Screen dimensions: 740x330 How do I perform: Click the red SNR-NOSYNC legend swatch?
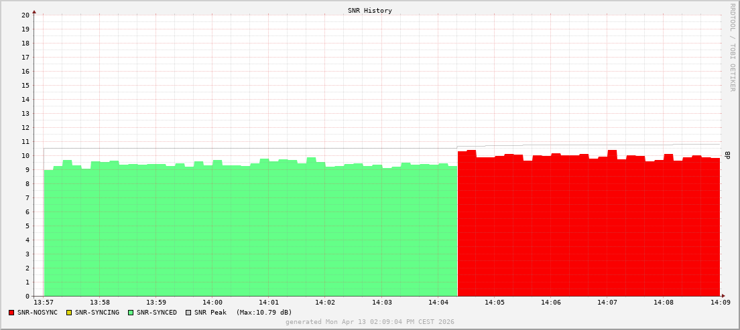pos(11,313)
